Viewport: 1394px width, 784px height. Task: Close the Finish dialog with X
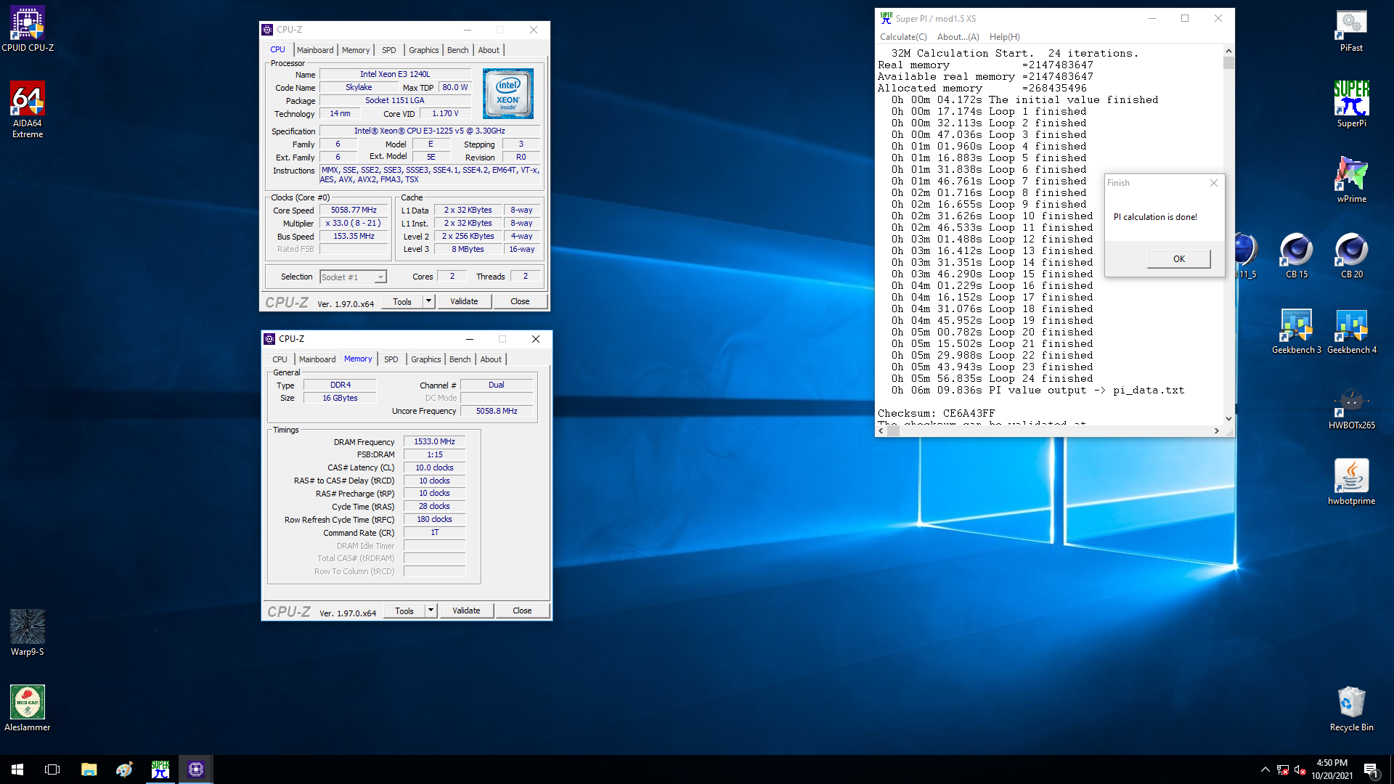point(1213,183)
